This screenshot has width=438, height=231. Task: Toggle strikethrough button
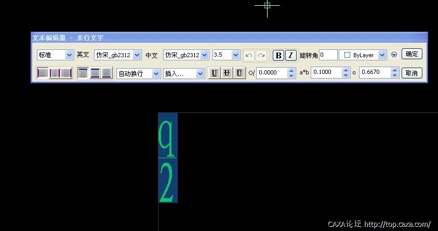[x=227, y=73]
